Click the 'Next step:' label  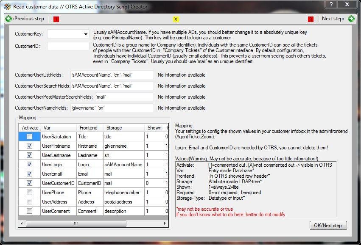pyautogui.click(x=333, y=19)
